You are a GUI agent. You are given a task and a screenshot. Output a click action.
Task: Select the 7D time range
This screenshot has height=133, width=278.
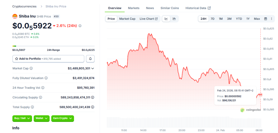click(x=213, y=19)
